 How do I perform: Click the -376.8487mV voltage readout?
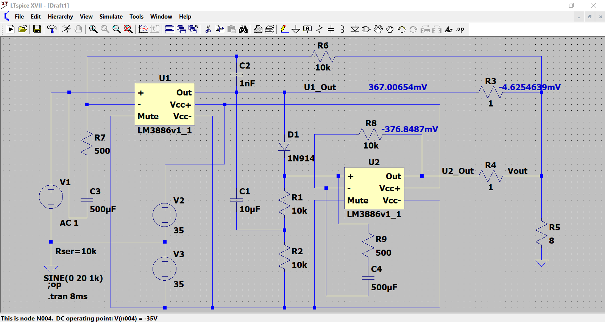(410, 129)
